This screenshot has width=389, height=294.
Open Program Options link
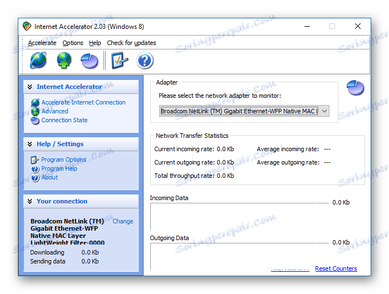click(x=63, y=160)
